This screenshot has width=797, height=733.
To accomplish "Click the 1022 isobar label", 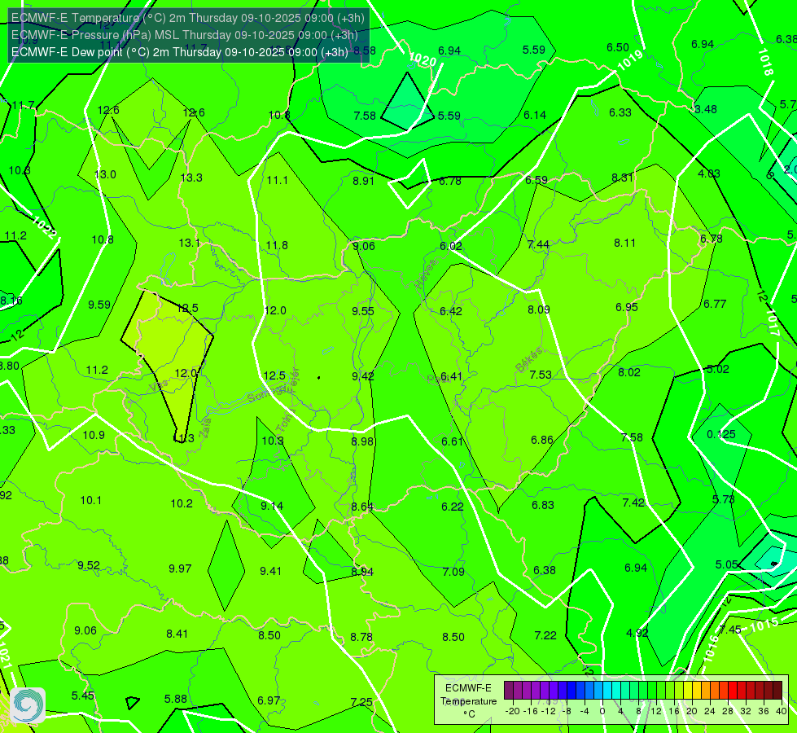I will click(44, 227).
